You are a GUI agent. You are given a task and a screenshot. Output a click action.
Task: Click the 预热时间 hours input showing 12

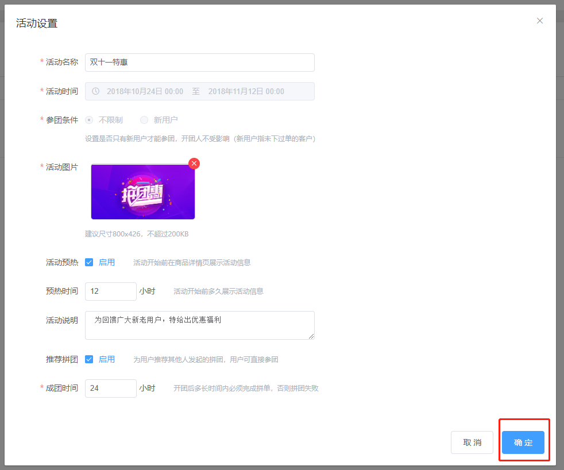pos(111,292)
